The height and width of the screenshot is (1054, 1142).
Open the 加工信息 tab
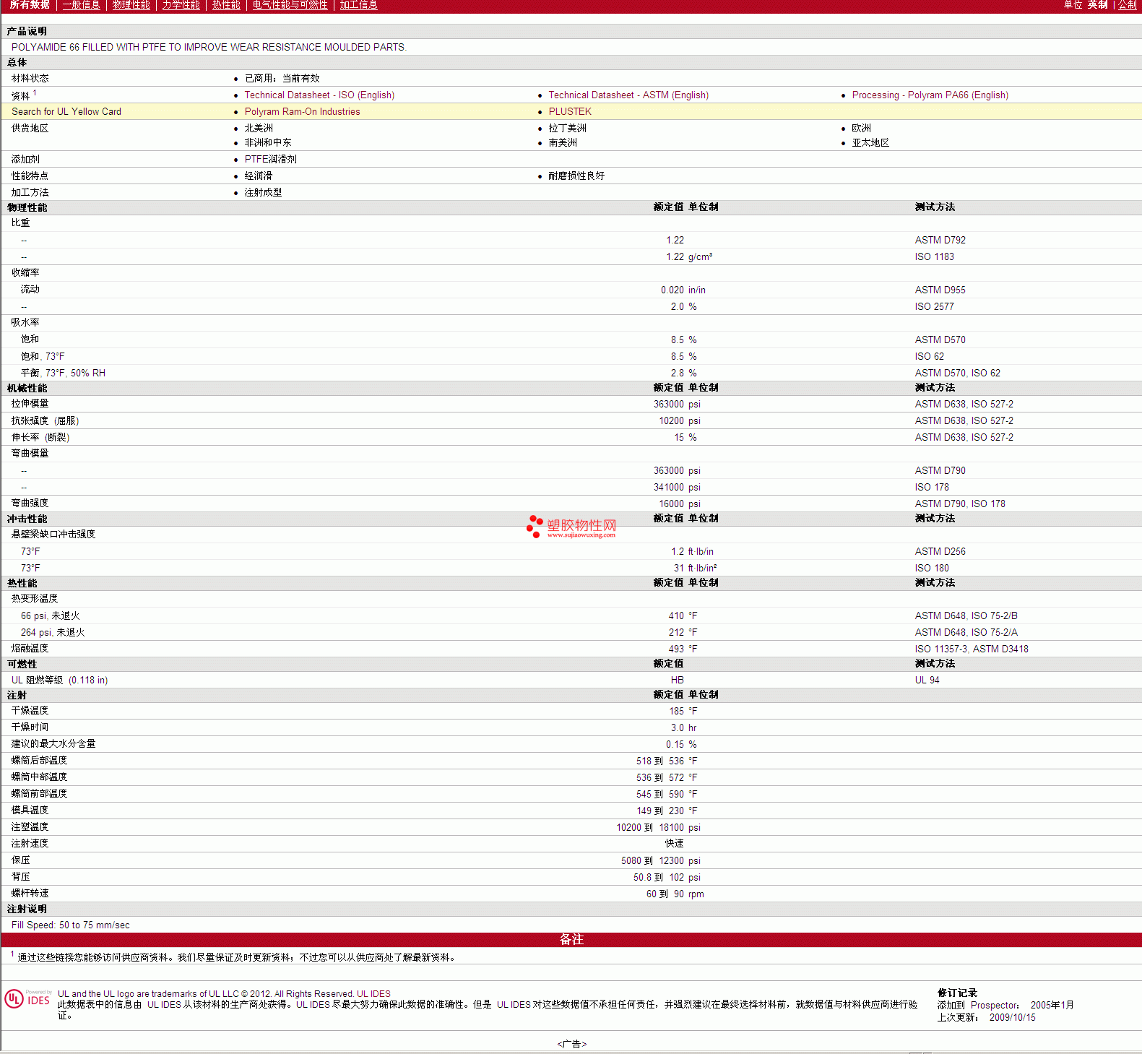[x=358, y=5]
